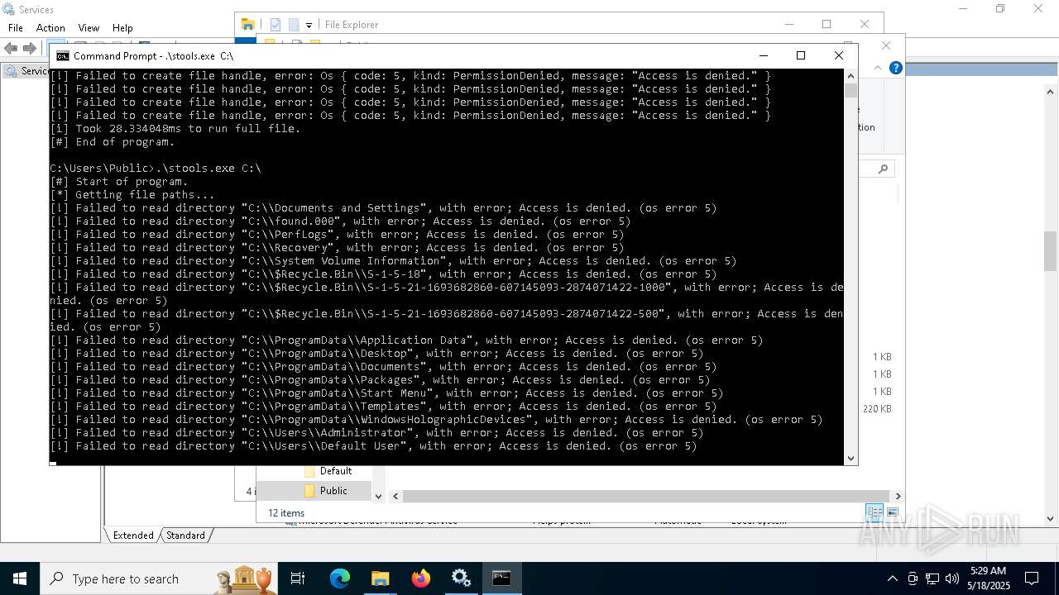
Task: Open the File menu in Services
Action: pyautogui.click(x=16, y=28)
